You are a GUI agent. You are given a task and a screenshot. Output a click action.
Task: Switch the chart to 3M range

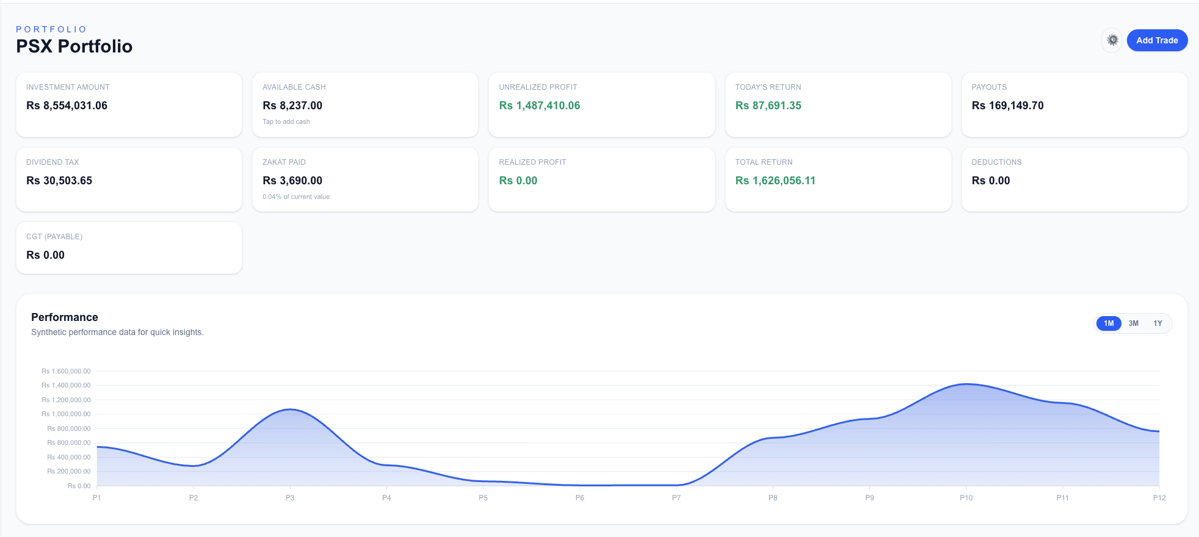tap(1133, 323)
